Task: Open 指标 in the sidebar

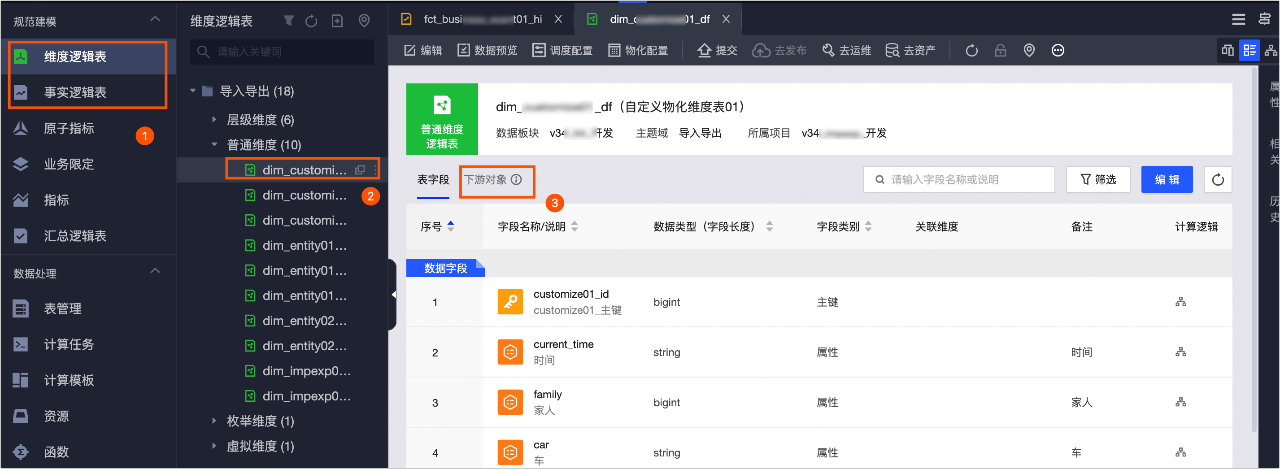Action: click(56, 200)
